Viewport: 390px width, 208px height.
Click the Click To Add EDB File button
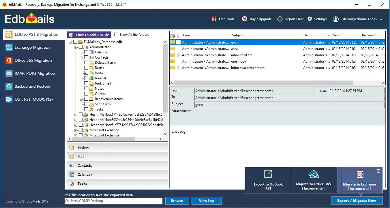[x=89, y=35]
